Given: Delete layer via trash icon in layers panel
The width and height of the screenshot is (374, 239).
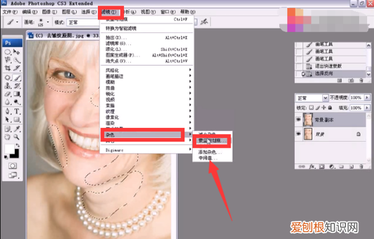Looking at the screenshot, I should pyautogui.click(x=361, y=167).
